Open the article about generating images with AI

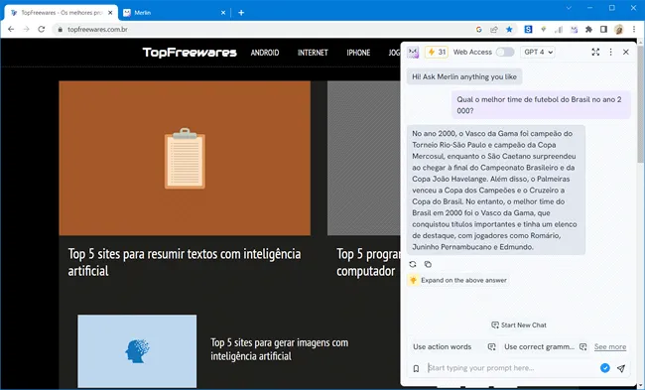(279, 349)
